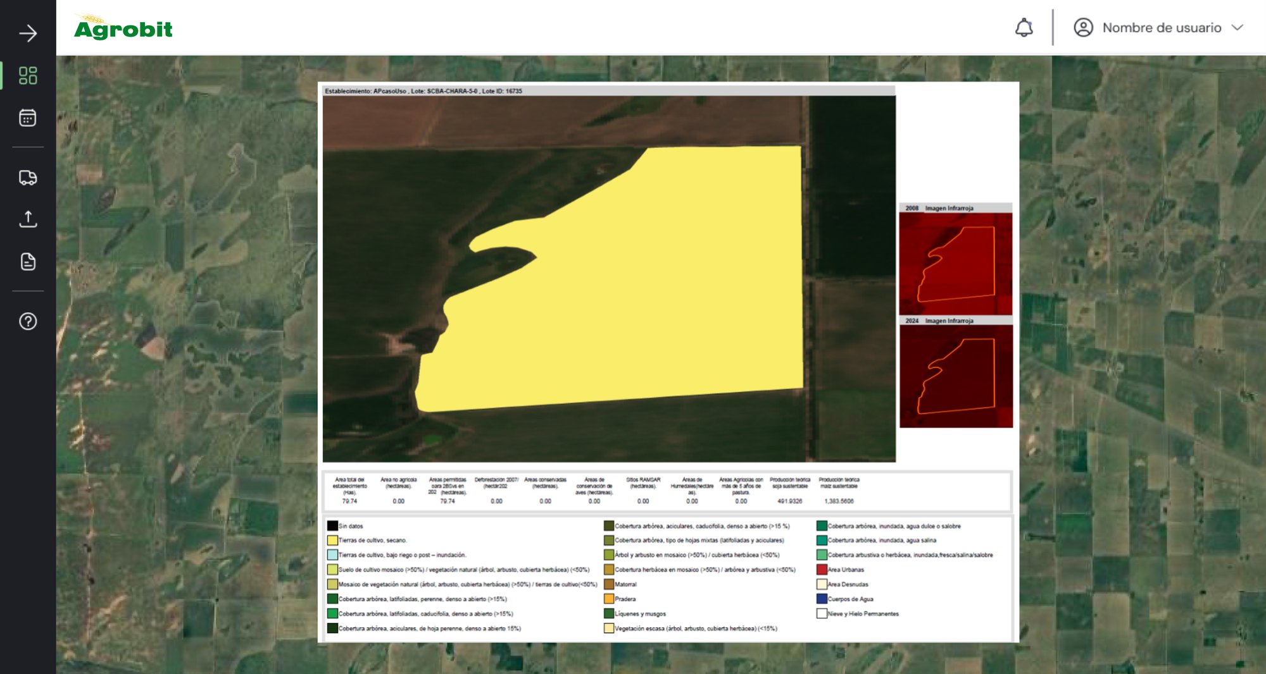
Task: Click the soja sustentable value '491.9326'
Action: click(789, 501)
